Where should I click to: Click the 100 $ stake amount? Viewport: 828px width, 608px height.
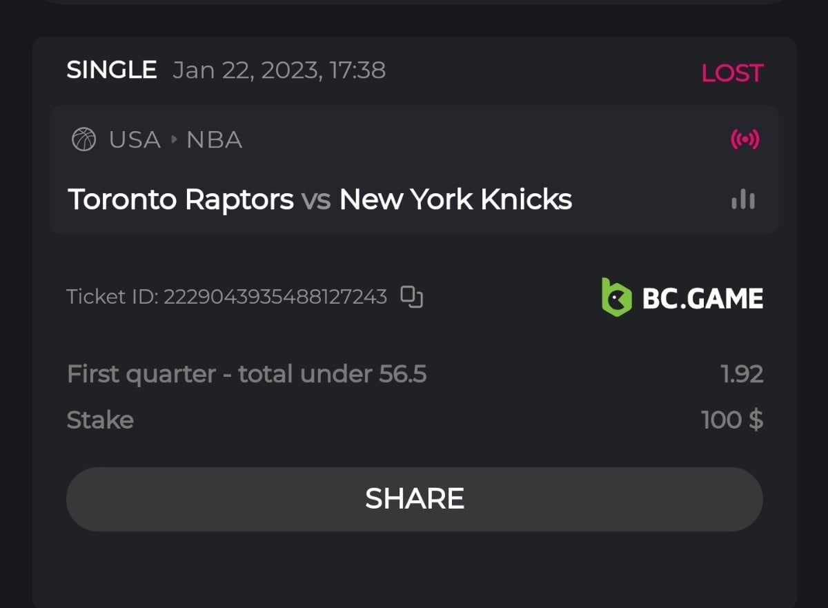point(731,420)
